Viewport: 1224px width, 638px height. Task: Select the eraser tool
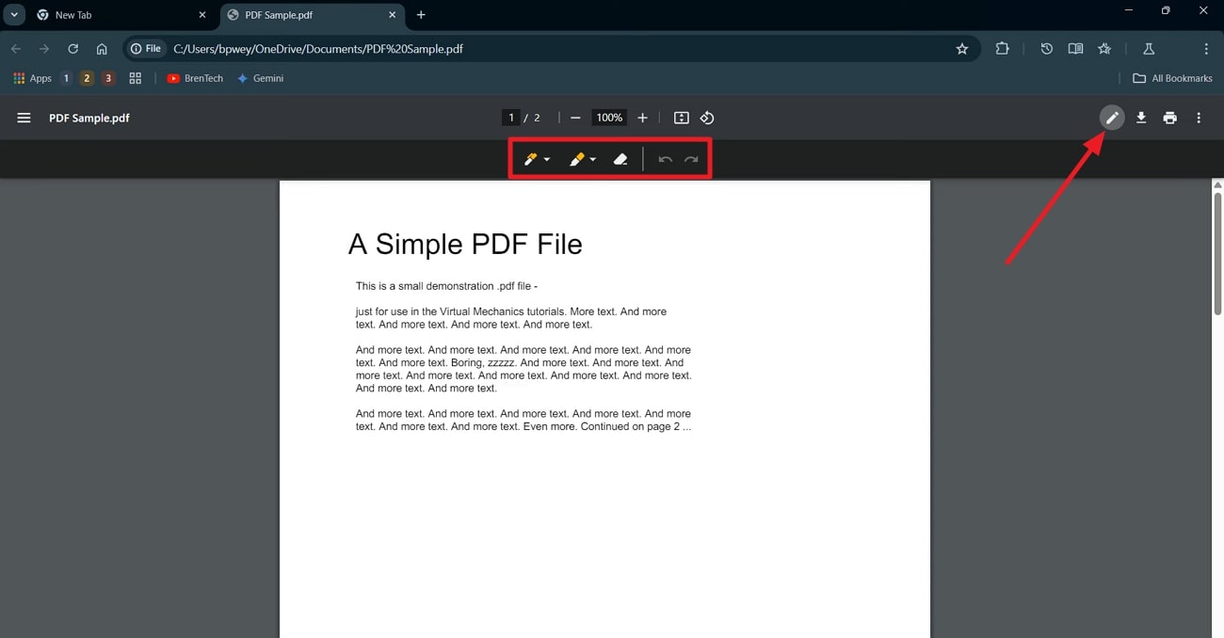point(620,160)
